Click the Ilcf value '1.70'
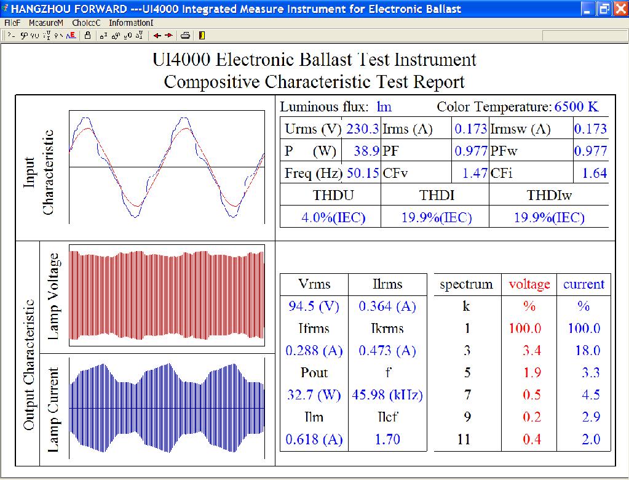 tap(387, 439)
